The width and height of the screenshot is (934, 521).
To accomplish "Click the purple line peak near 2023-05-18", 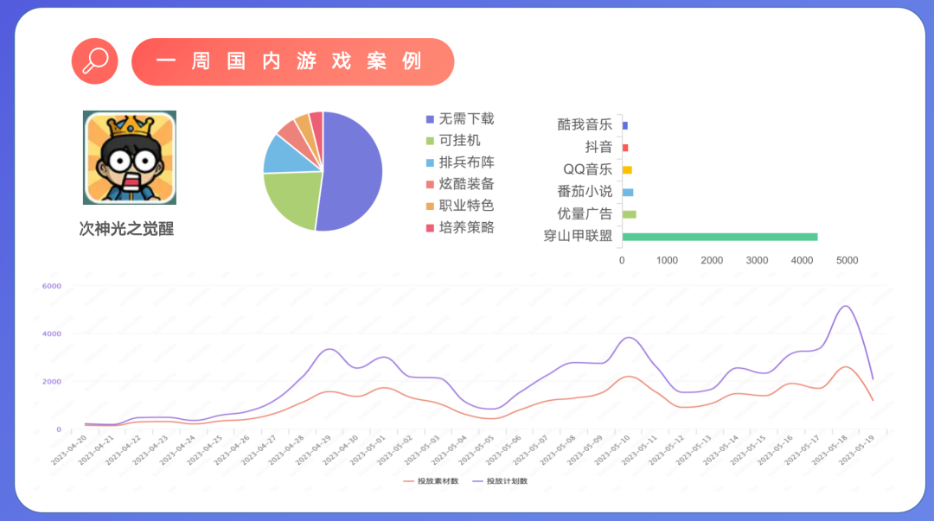I will (x=845, y=306).
